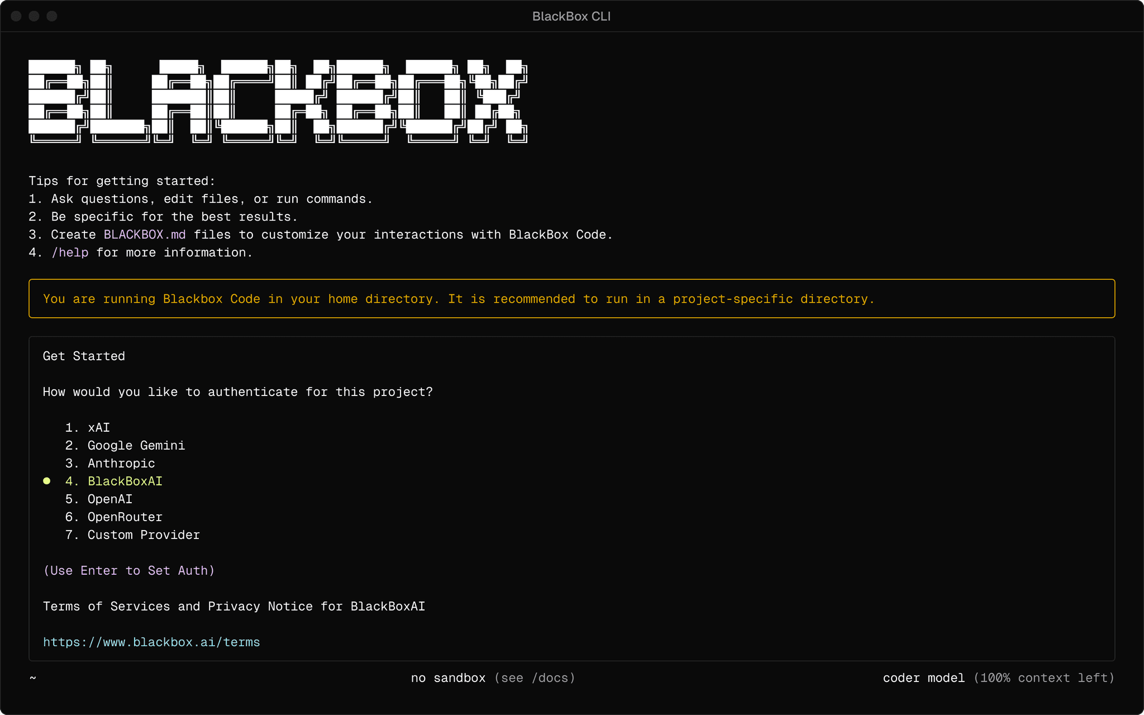Click the selected provider indicator dot
Viewport: 1144px width, 715px height.
coord(47,480)
